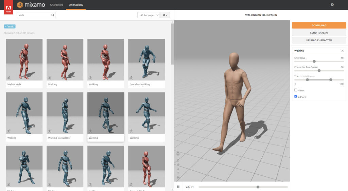
Task: Click the viewport pan move icon
Action: click(x=178, y=164)
